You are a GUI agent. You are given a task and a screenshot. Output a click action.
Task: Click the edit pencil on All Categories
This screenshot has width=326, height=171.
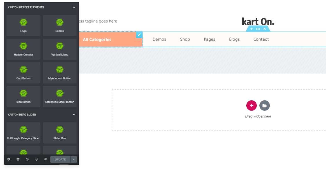coord(139,35)
